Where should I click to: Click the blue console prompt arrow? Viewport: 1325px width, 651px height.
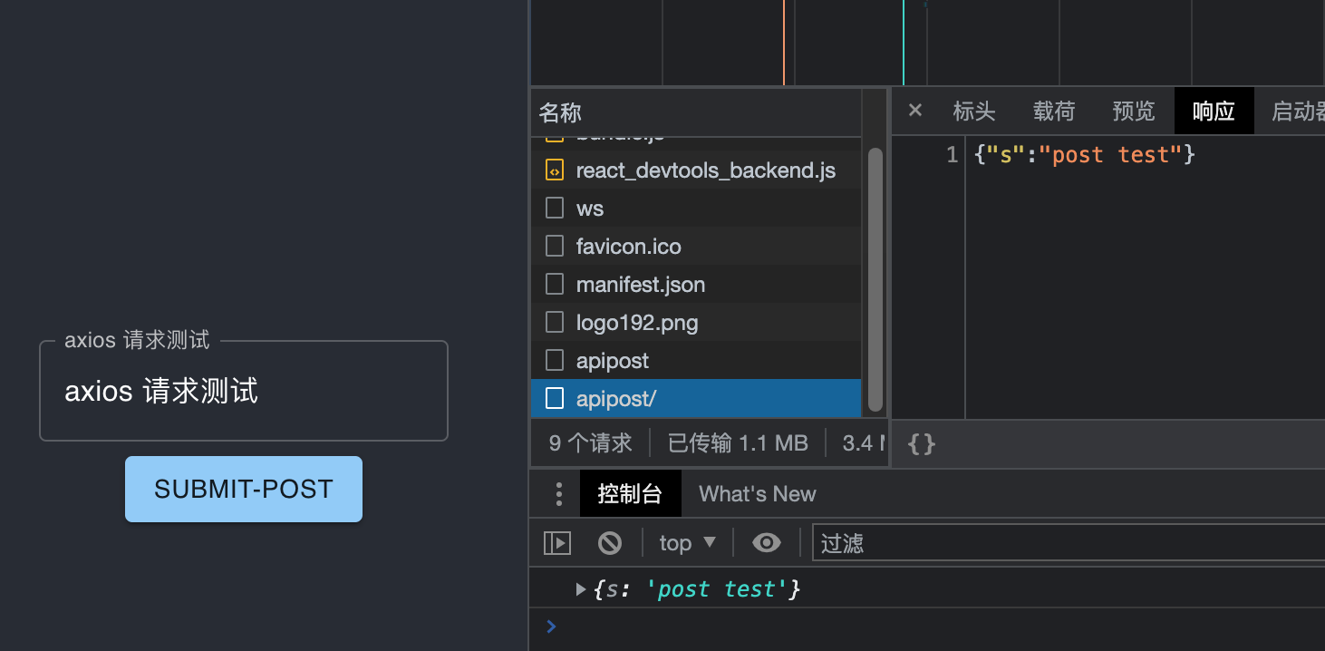(550, 626)
